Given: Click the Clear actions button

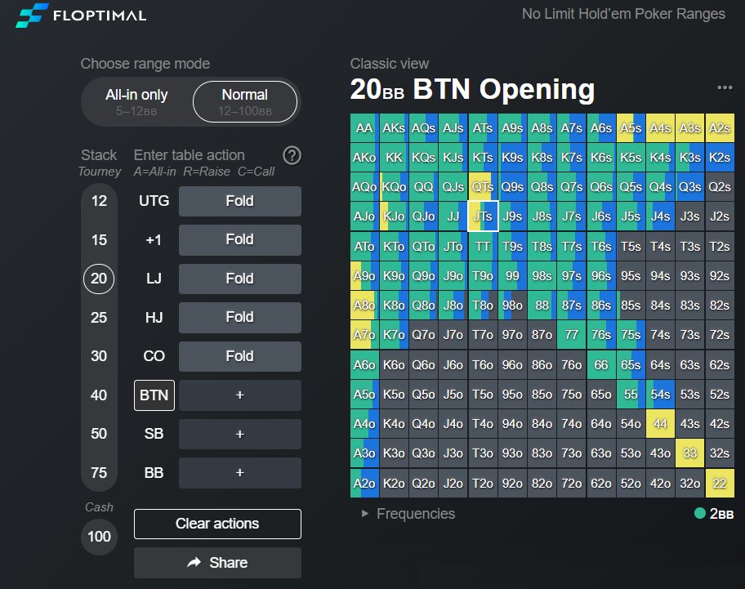Looking at the screenshot, I should click(x=217, y=524).
